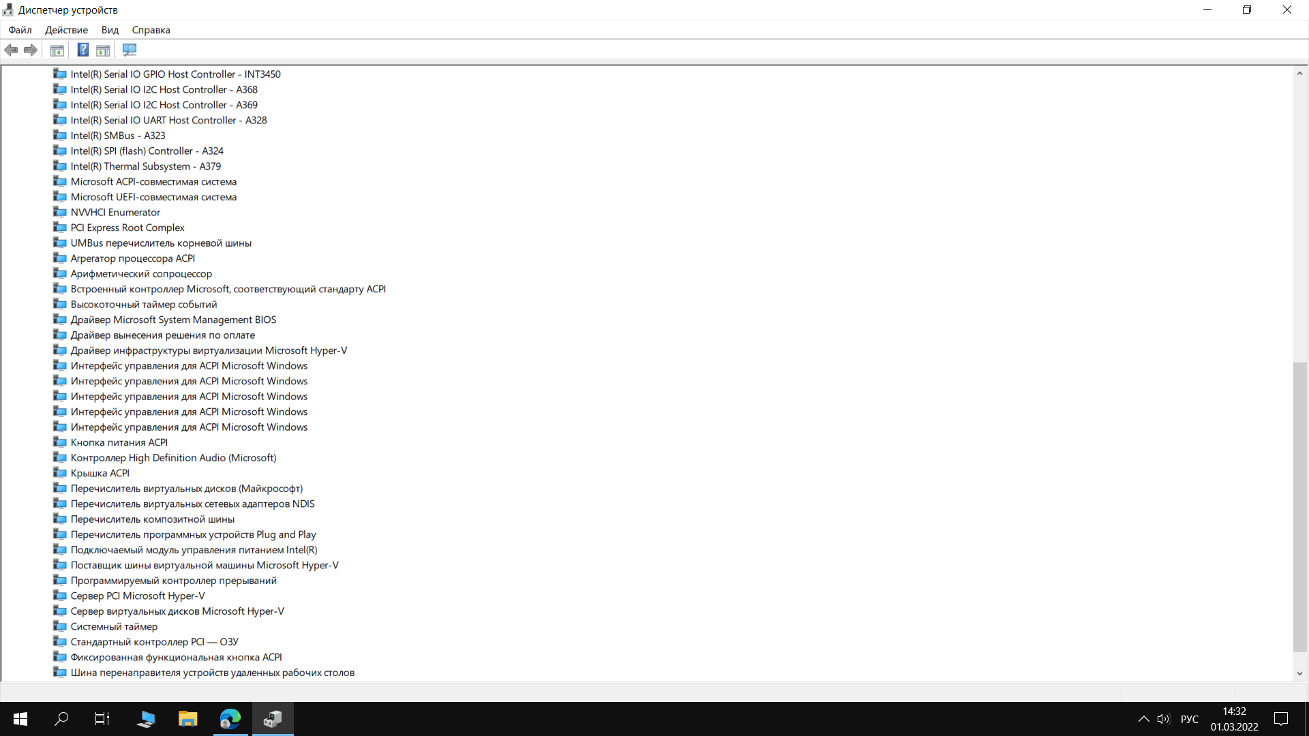Select Intel(R) Serial IO I2C Host Controller - A369
Image resolution: width=1309 pixels, height=736 pixels.
[164, 105]
